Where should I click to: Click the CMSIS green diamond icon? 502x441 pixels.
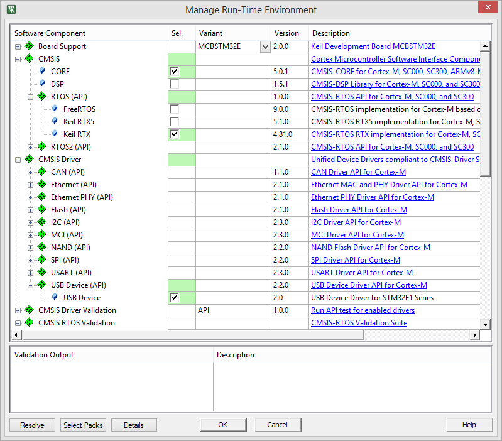click(x=30, y=58)
